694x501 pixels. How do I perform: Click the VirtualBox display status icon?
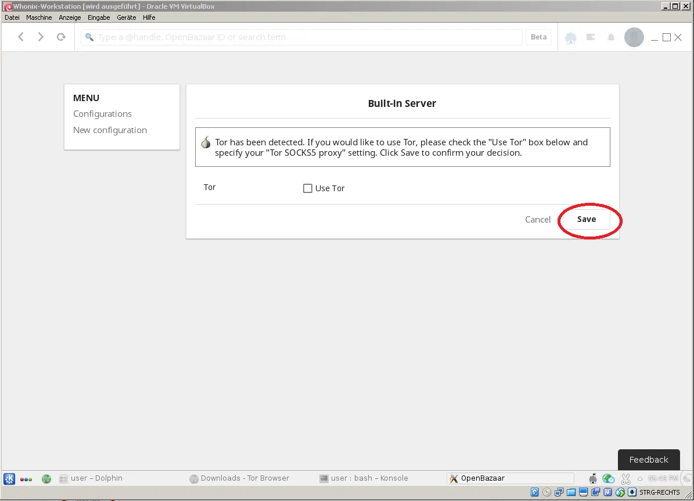583,492
